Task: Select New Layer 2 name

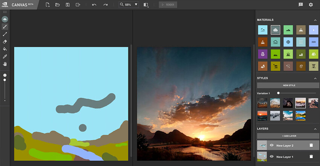Action: [285, 146]
